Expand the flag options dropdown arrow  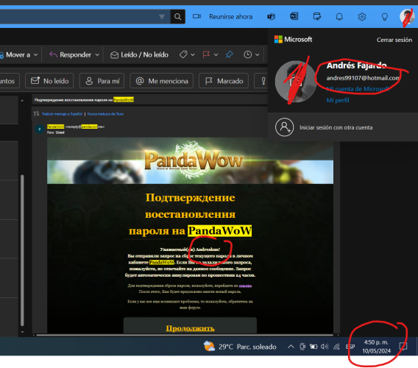(216, 54)
